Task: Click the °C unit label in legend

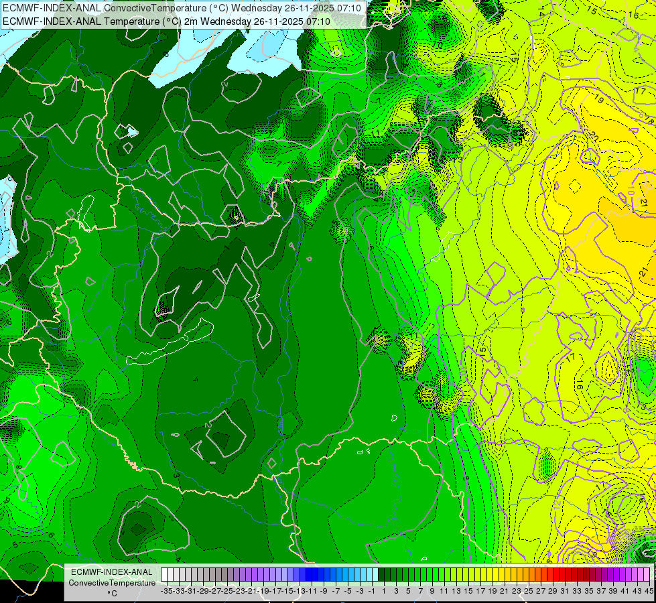Action: pos(112,594)
